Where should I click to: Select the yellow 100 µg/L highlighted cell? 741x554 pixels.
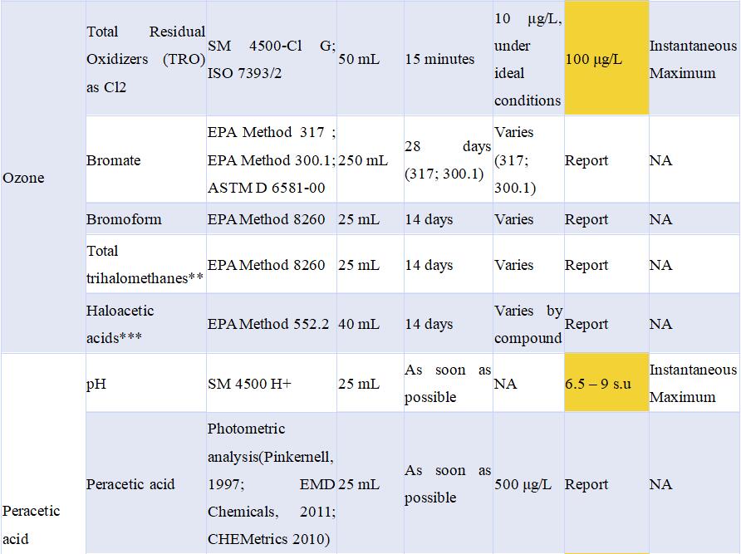[606, 58]
